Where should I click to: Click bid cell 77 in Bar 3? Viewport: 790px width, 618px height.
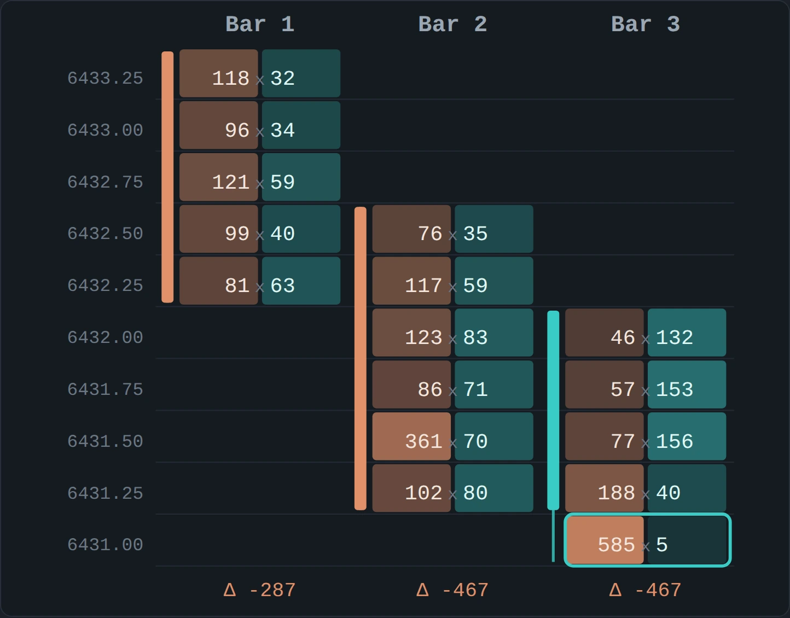point(605,436)
